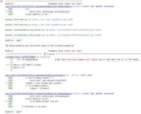Image resolution: width=141 pixels, height=114 pixels.
Task: Open the base.py link above the 'try:' line
Action: point(39,7)
